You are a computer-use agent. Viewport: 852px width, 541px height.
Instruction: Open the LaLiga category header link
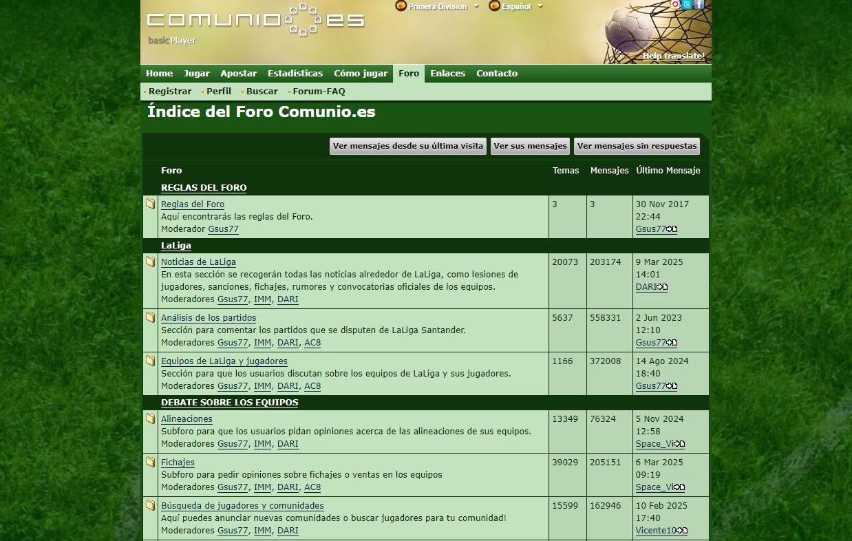[176, 246]
